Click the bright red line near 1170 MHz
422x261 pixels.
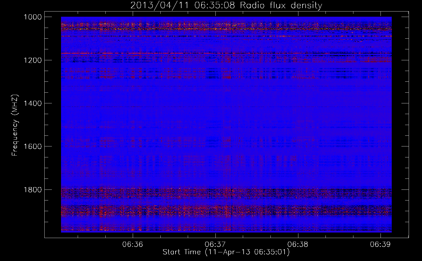226,53
